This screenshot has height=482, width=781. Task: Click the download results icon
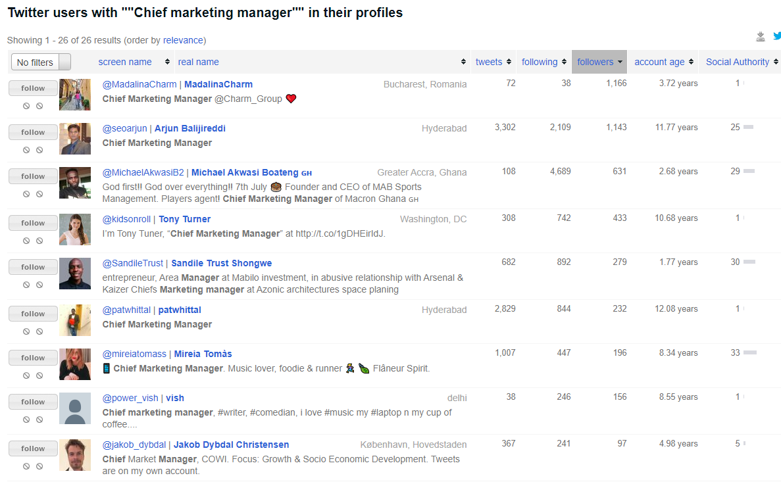[x=761, y=37]
